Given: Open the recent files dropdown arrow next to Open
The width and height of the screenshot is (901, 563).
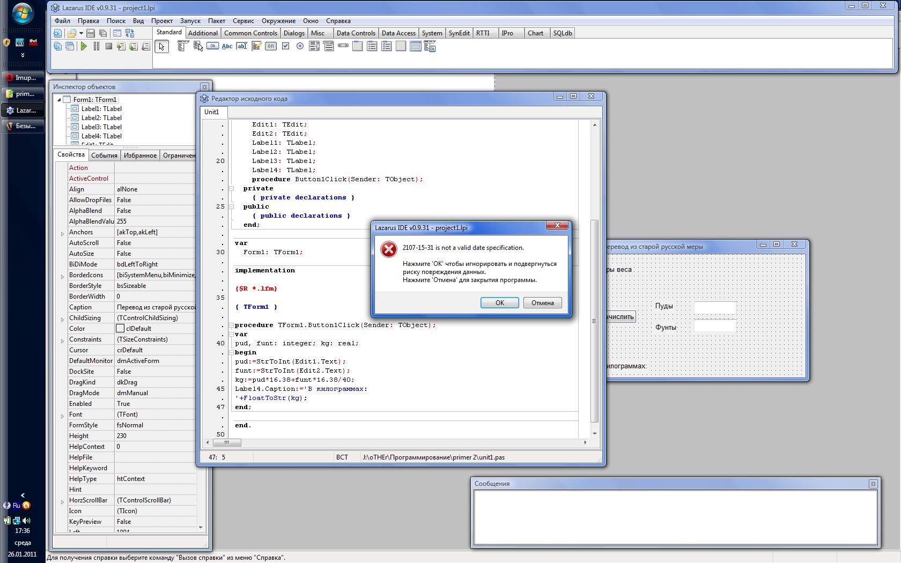Looking at the screenshot, I should [x=81, y=33].
